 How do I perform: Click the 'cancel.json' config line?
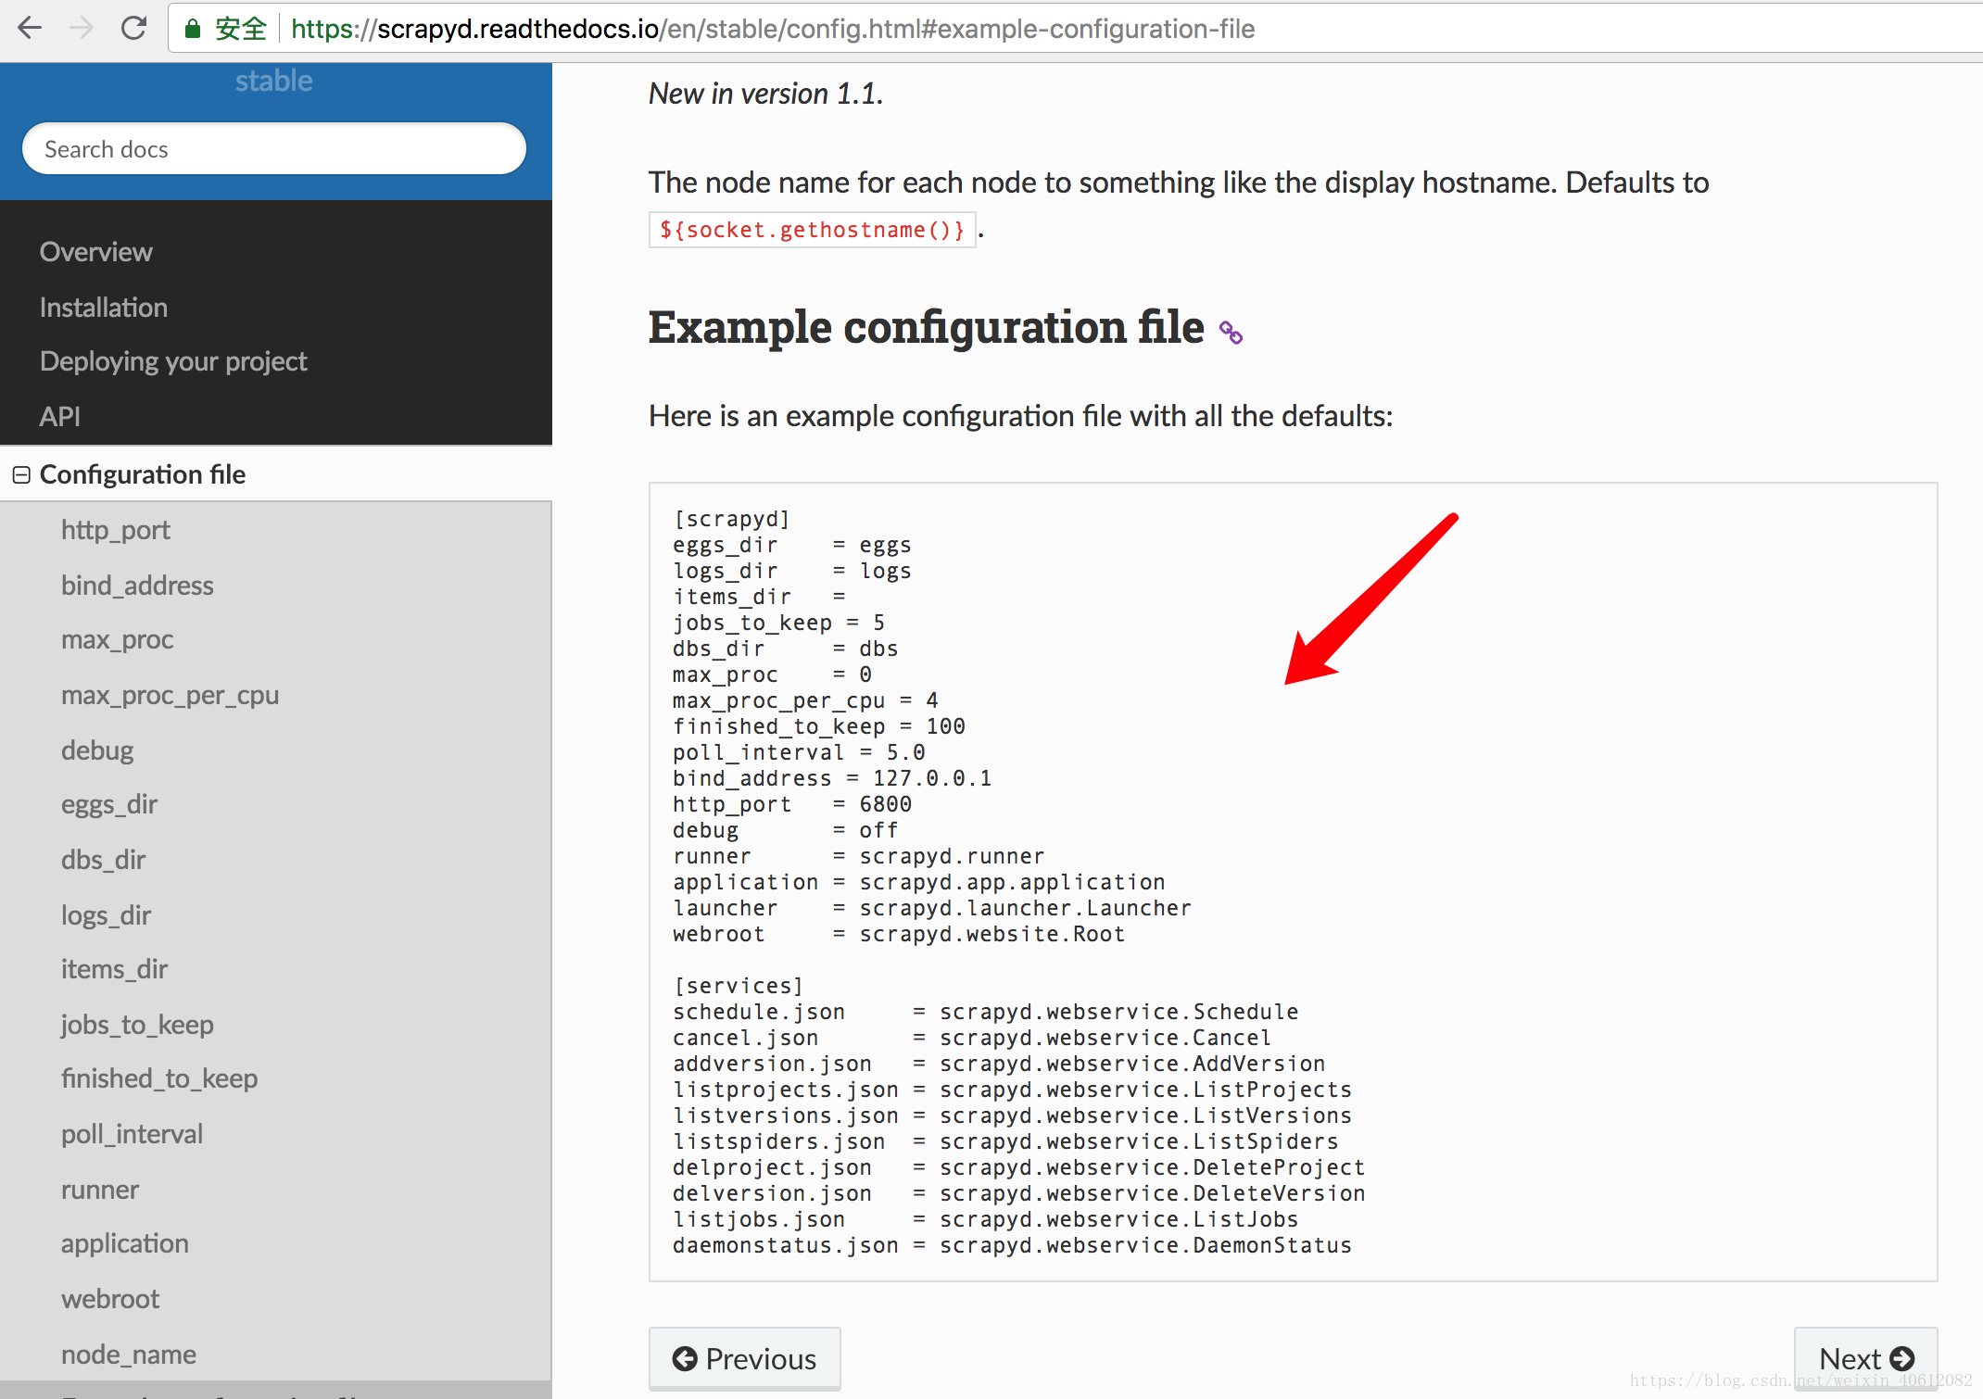[x=972, y=1038]
